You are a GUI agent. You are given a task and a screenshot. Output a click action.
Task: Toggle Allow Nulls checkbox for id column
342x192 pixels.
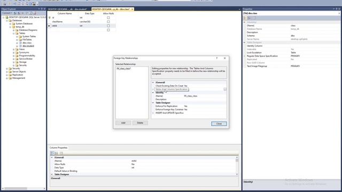108,18
